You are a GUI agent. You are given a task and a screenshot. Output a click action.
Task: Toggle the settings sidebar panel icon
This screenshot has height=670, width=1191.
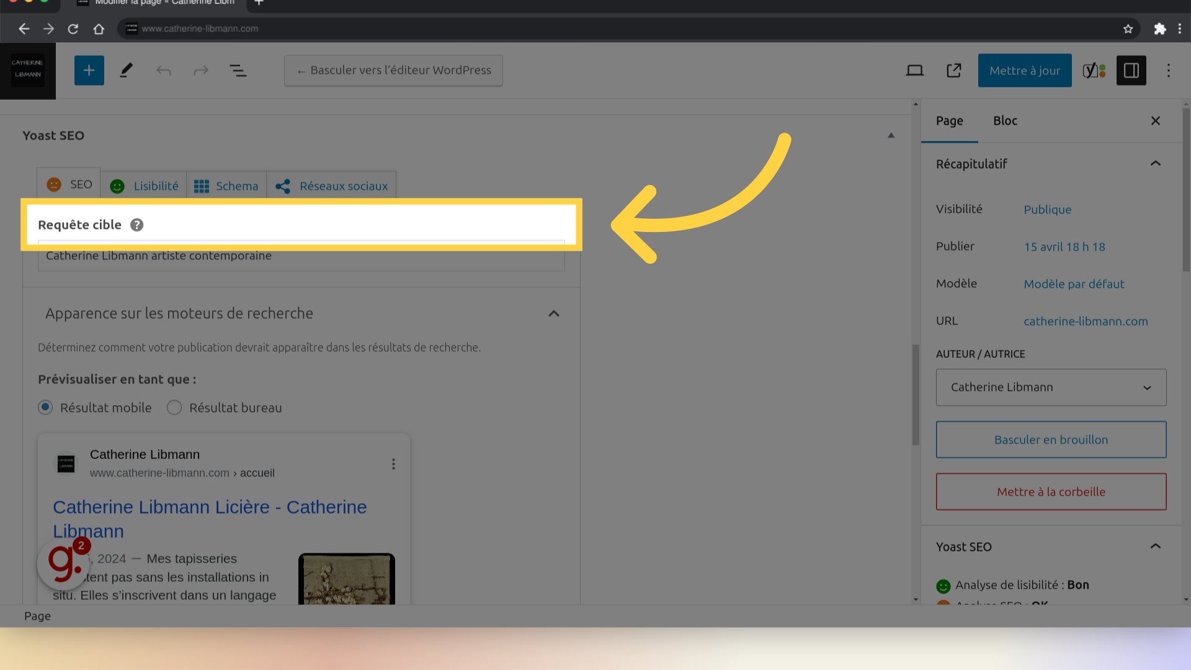(1131, 71)
